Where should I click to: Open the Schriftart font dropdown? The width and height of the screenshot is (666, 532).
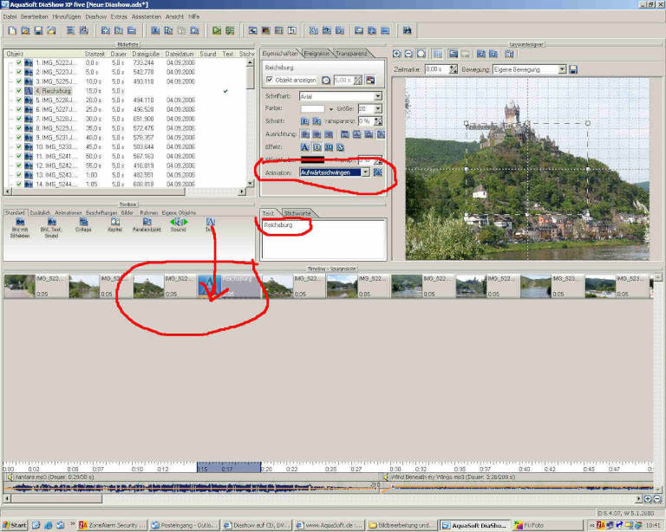pyautogui.click(x=377, y=96)
